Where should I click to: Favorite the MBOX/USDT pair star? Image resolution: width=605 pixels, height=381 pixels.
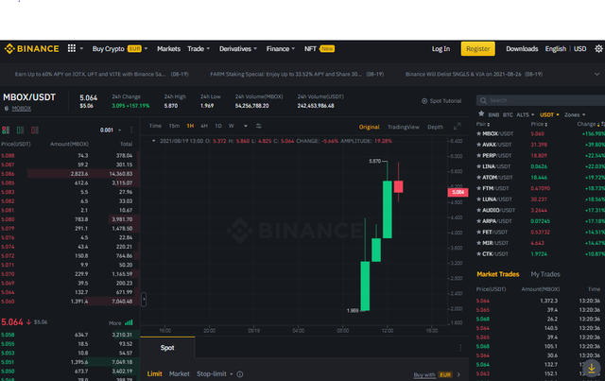pyautogui.click(x=479, y=133)
